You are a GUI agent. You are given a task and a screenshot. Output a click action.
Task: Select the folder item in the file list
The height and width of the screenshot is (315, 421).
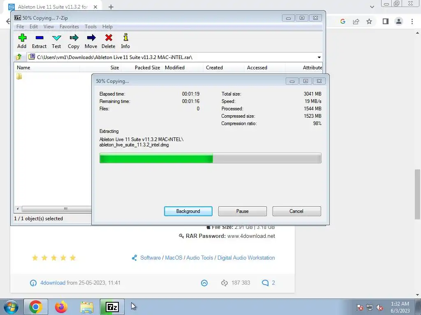coord(19,77)
